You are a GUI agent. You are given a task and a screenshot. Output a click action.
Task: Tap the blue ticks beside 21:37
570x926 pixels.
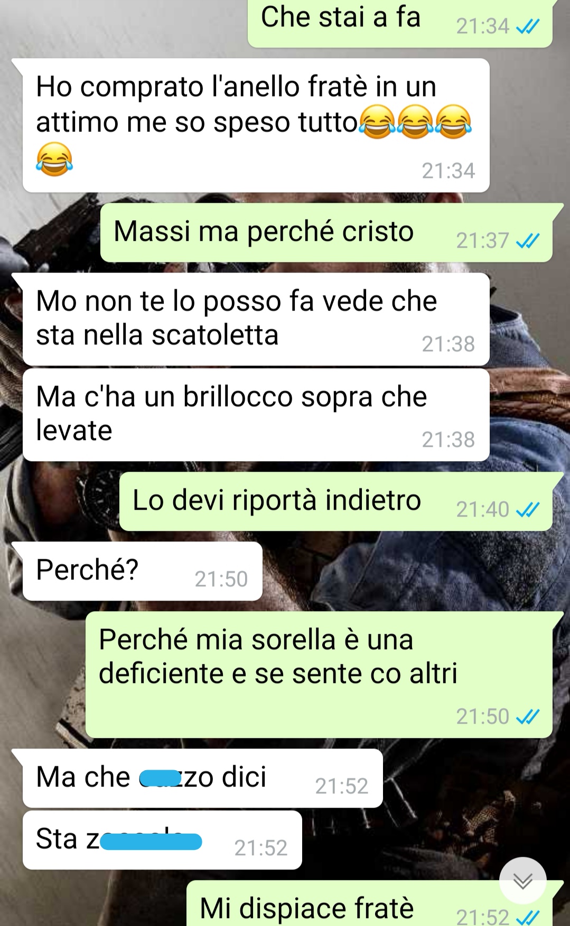[x=528, y=241]
